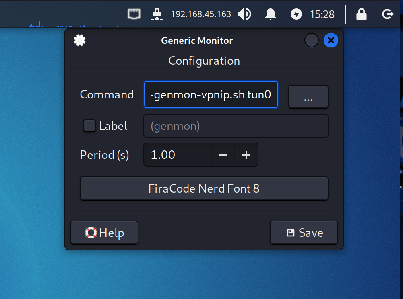Open the power manager lightning icon
Image resolution: width=403 pixels, height=299 pixels.
[x=296, y=14]
